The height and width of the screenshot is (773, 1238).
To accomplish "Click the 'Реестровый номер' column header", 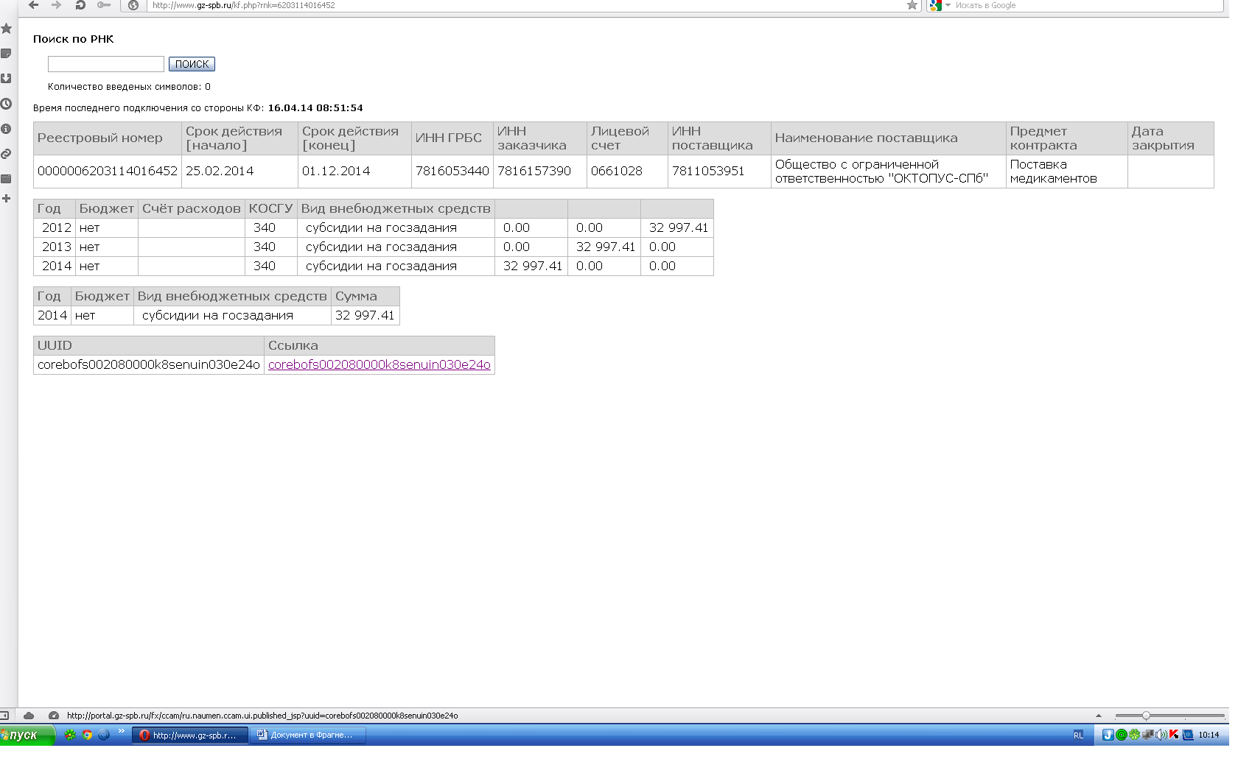I will point(108,138).
